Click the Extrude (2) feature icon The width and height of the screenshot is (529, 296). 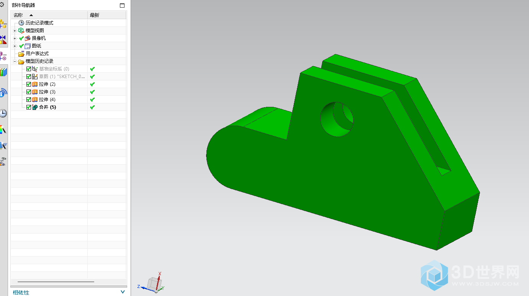[x=35, y=84]
